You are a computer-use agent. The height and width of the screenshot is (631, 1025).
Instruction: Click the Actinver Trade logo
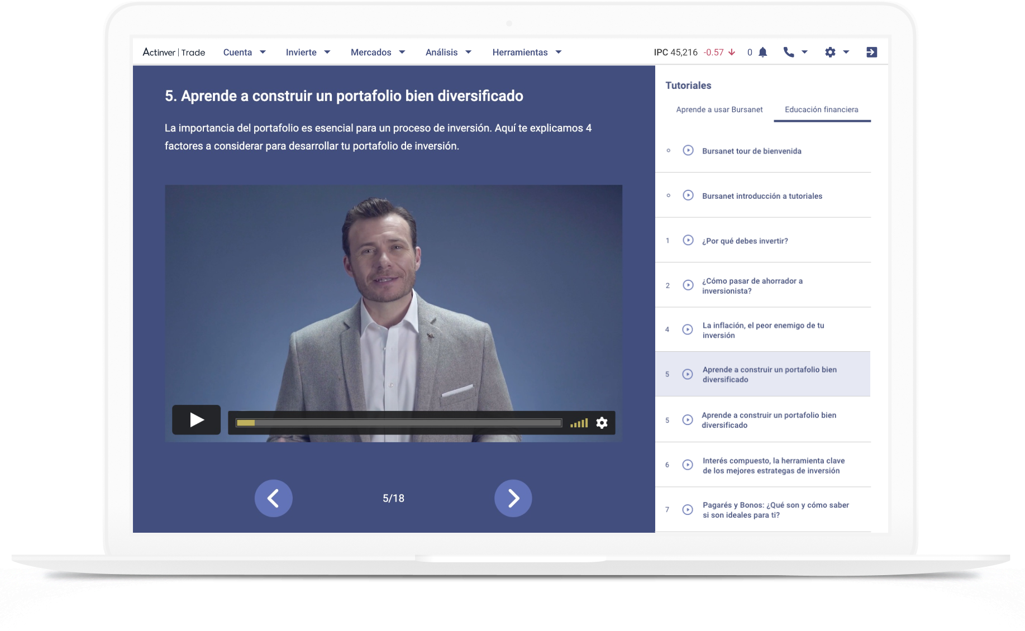pyautogui.click(x=174, y=51)
